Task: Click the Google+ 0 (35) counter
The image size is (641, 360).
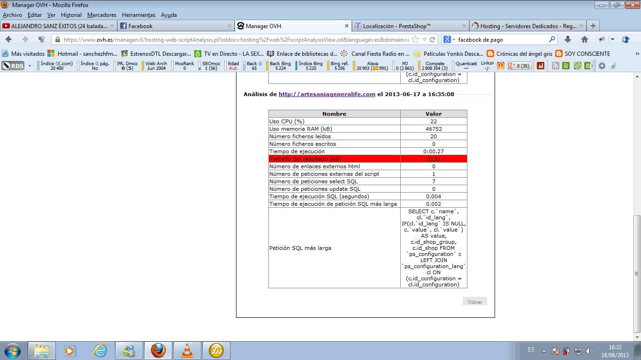Action: (x=520, y=66)
